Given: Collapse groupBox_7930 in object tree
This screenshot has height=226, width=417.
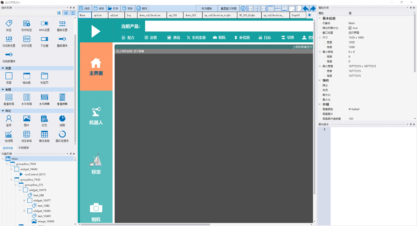Looking at the screenshot, I should coord(11,180).
